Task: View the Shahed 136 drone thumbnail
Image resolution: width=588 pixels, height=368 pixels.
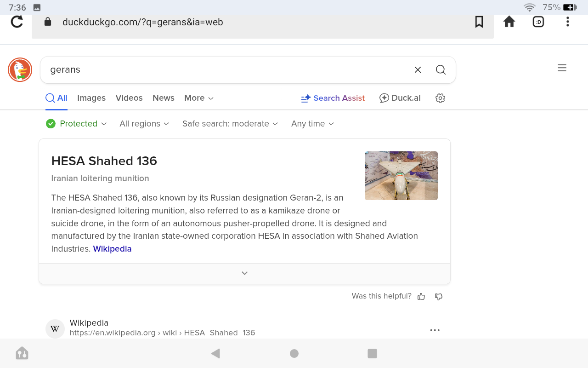Action: point(401,176)
